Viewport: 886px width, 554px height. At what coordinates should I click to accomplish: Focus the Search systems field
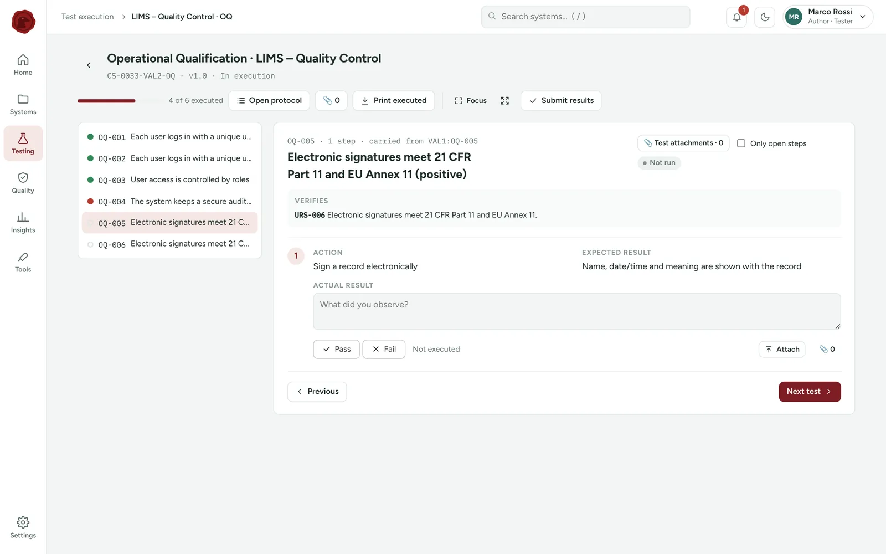coord(585,17)
